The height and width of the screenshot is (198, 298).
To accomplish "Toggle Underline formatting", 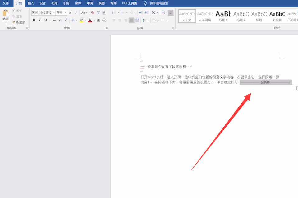I will [x=46, y=20].
